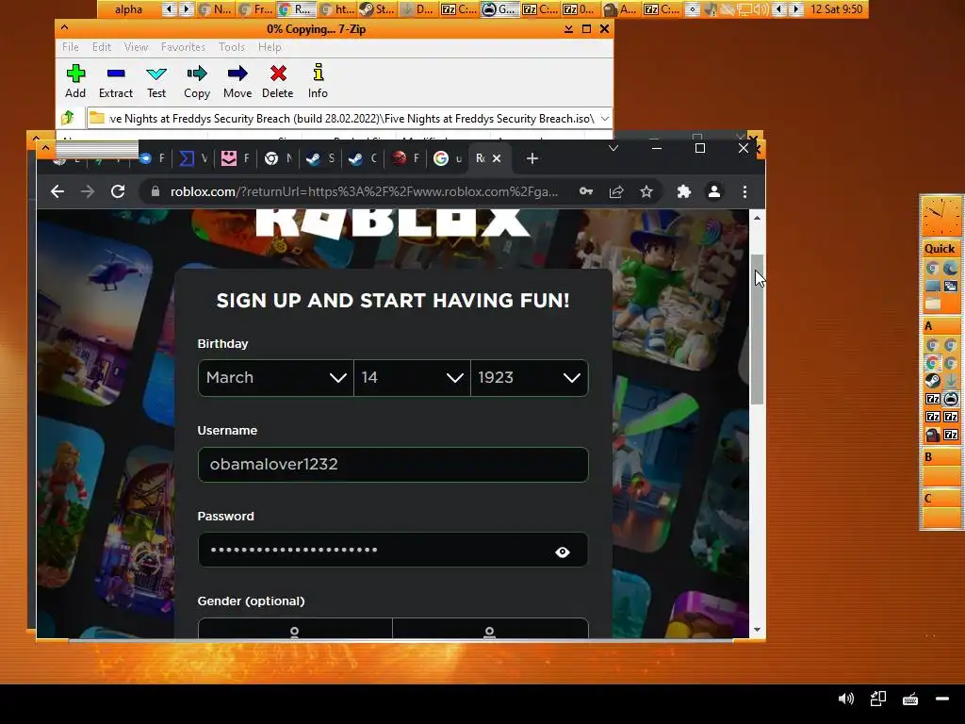
Task: Open the Favorites menu in 7-Zip
Action: click(x=183, y=47)
